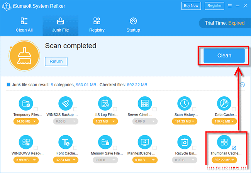
Task: Switch to the Junk File tab
Action: coord(61,25)
